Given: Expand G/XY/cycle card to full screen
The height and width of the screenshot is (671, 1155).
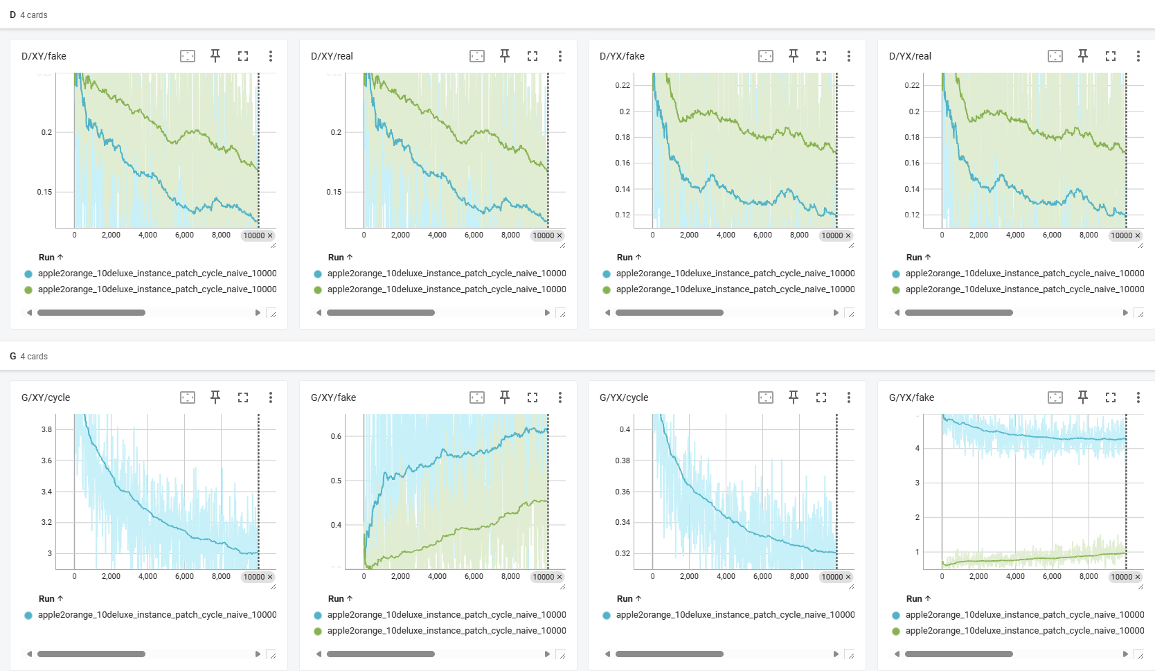Looking at the screenshot, I should (x=243, y=397).
